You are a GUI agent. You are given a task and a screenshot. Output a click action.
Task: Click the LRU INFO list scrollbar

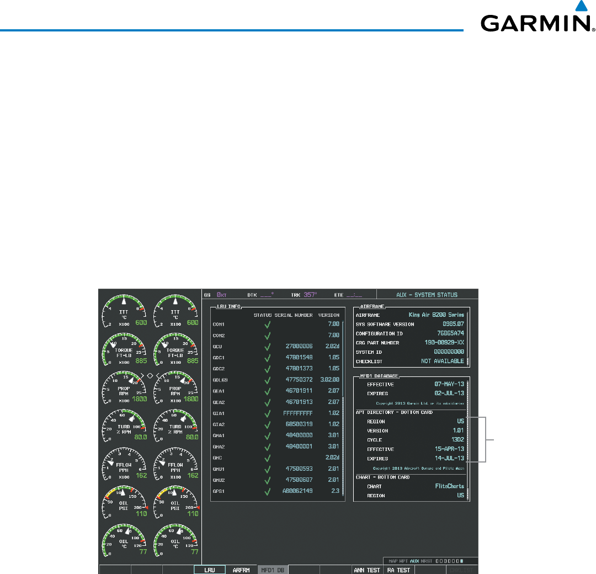(343, 408)
